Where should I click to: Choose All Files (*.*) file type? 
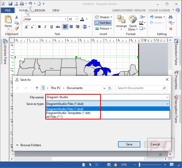(108, 117)
